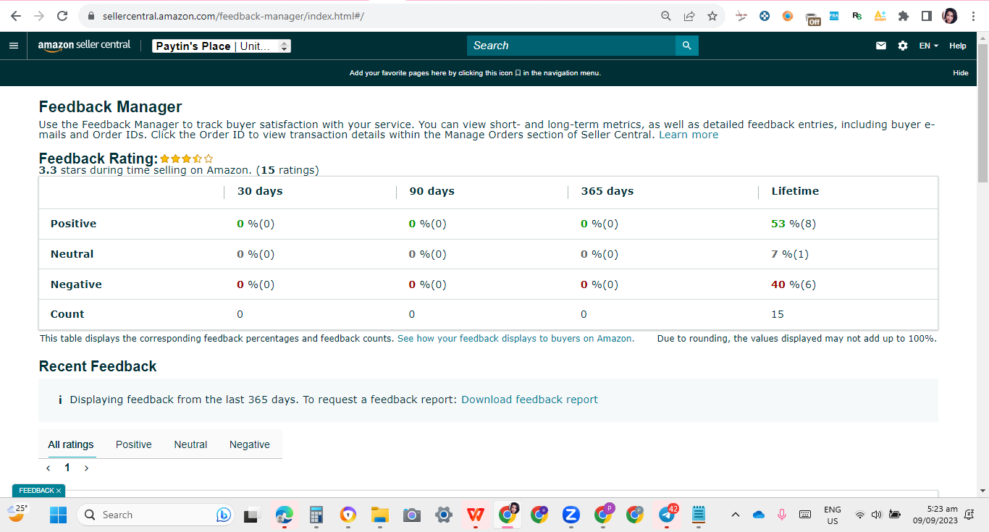Focus the Seller Central search field

click(571, 46)
